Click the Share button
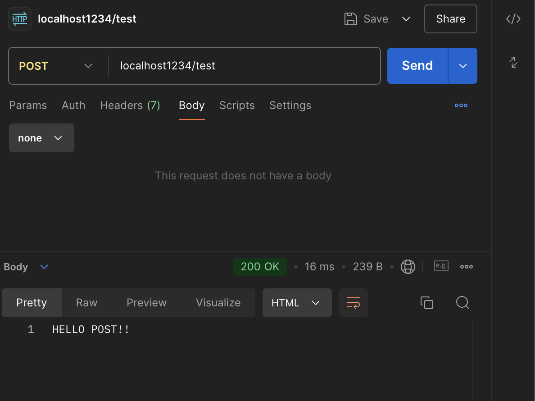The width and height of the screenshot is (535, 401). (x=450, y=19)
